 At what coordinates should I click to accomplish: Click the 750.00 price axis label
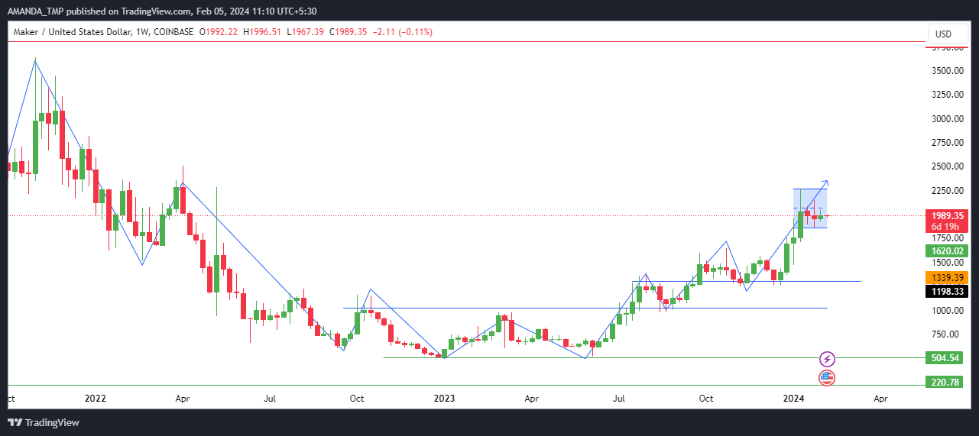pyautogui.click(x=945, y=334)
